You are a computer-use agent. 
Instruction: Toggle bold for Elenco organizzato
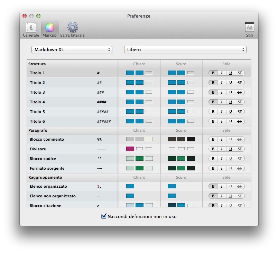point(213,186)
